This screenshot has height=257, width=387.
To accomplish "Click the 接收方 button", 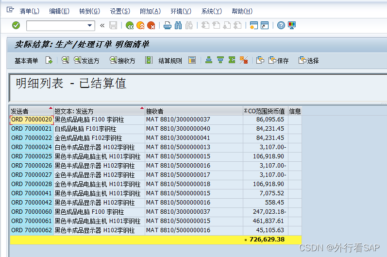I will click(123, 61).
